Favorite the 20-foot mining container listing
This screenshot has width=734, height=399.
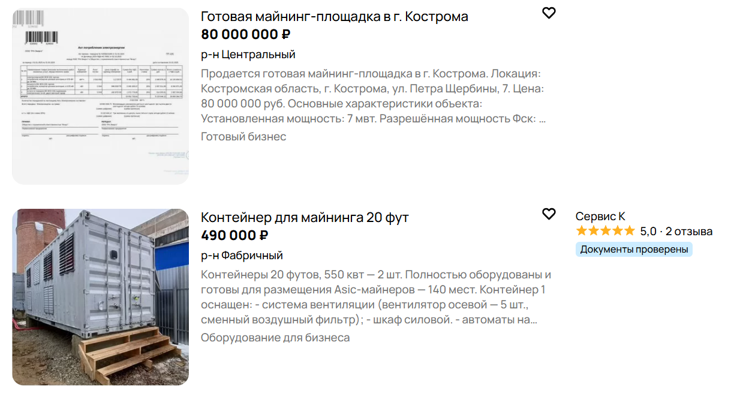tap(549, 214)
